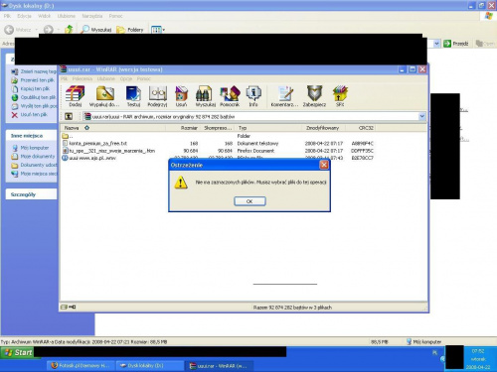
Task: Click 'Kopiuj ten plik' sidebar link
Action: (31, 88)
